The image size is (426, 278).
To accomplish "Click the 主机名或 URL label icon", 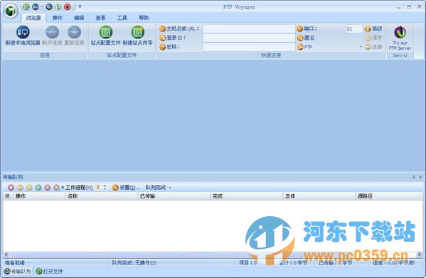I will click(162, 28).
